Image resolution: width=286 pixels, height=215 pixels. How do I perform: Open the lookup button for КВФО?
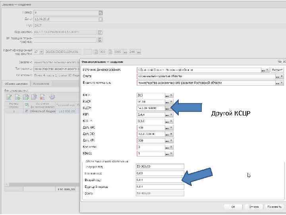tap(167, 154)
